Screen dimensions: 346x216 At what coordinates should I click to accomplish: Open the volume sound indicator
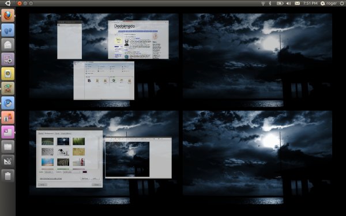(289, 3)
